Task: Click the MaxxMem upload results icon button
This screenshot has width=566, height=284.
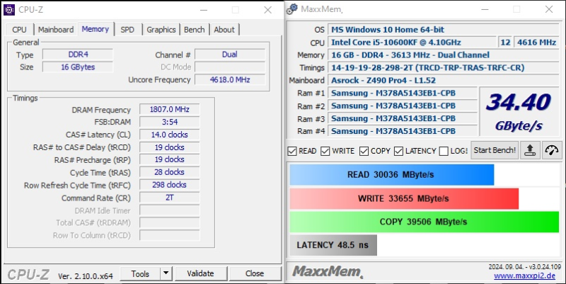Action: [530, 150]
